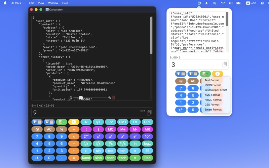Click the 1/x reciprocal key
This screenshot has height=168, width=269.
pos(86,144)
